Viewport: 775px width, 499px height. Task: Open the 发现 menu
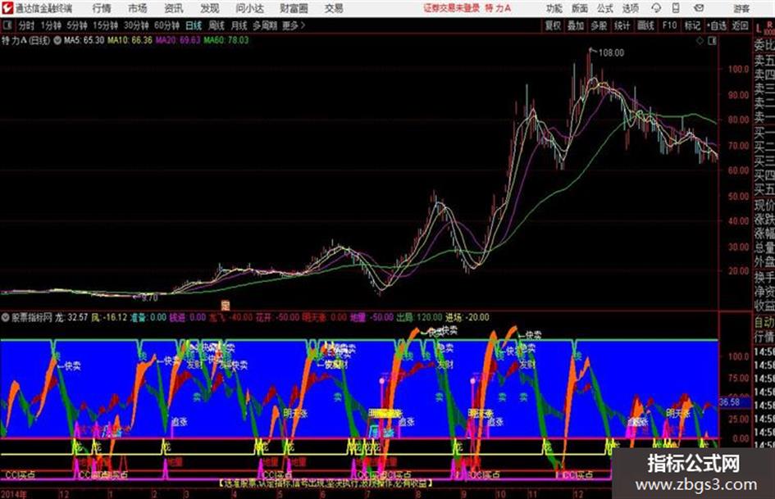(x=210, y=8)
